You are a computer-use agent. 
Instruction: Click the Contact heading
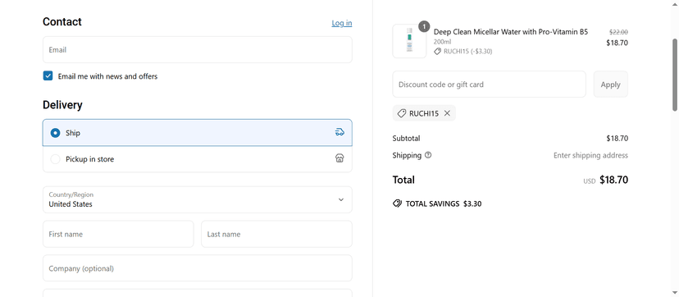62,21
